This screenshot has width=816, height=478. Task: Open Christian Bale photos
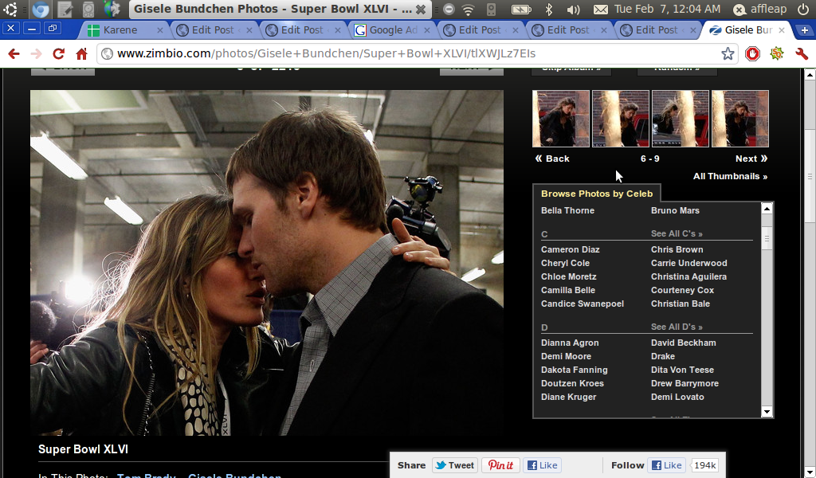681,304
